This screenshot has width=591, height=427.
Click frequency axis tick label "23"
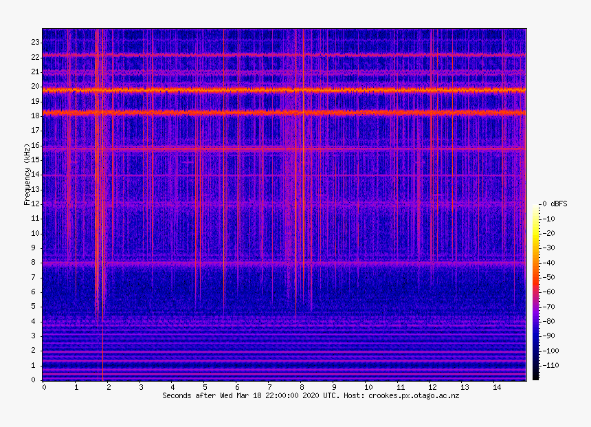click(36, 42)
